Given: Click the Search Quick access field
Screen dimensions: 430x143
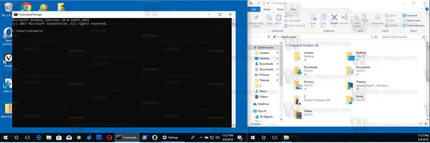Looking at the screenshot, I should pos(404,37).
